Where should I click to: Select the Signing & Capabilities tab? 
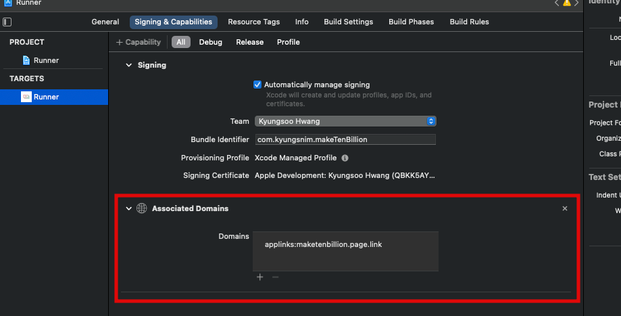[174, 22]
